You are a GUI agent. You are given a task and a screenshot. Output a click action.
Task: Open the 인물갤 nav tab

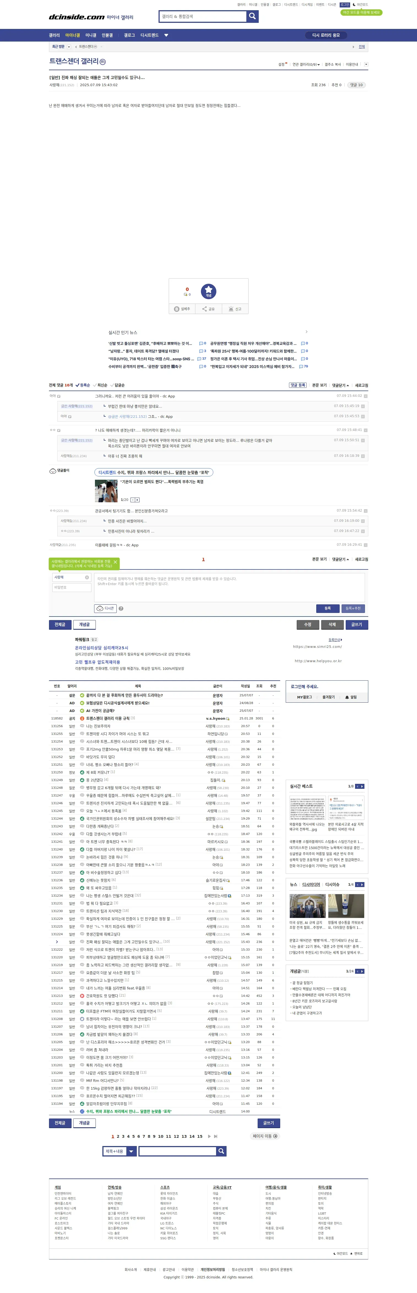[x=107, y=35]
